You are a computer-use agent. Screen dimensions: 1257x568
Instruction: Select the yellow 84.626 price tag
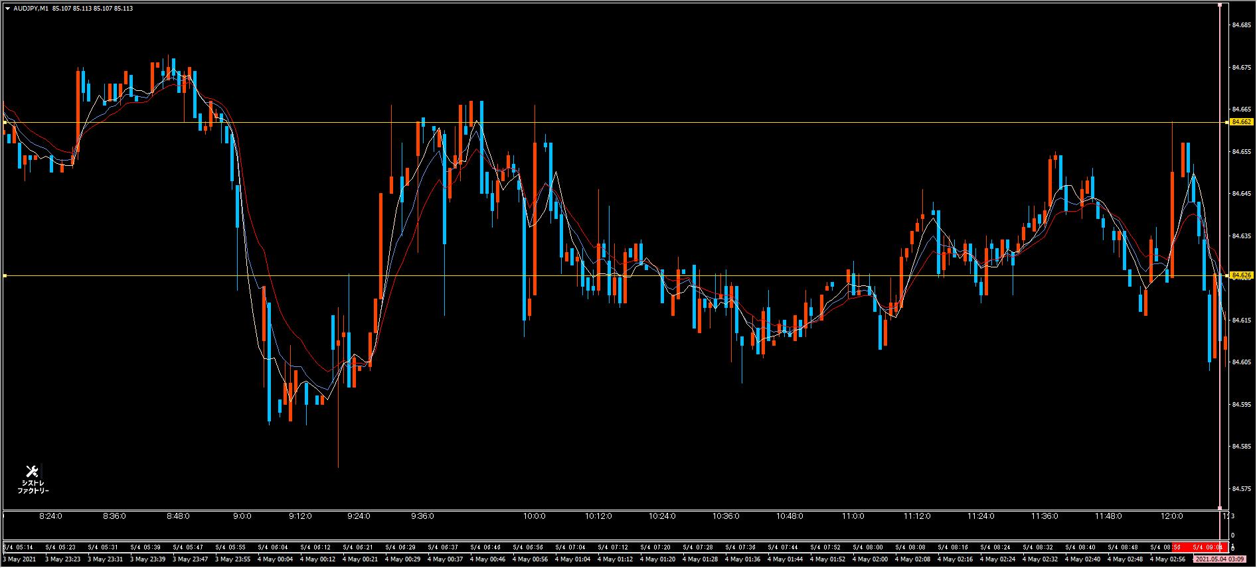1241,275
